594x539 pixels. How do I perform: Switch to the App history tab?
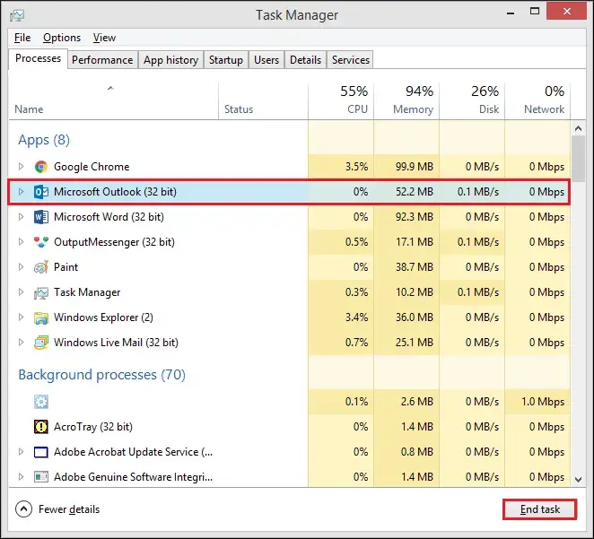[x=170, y=60]
